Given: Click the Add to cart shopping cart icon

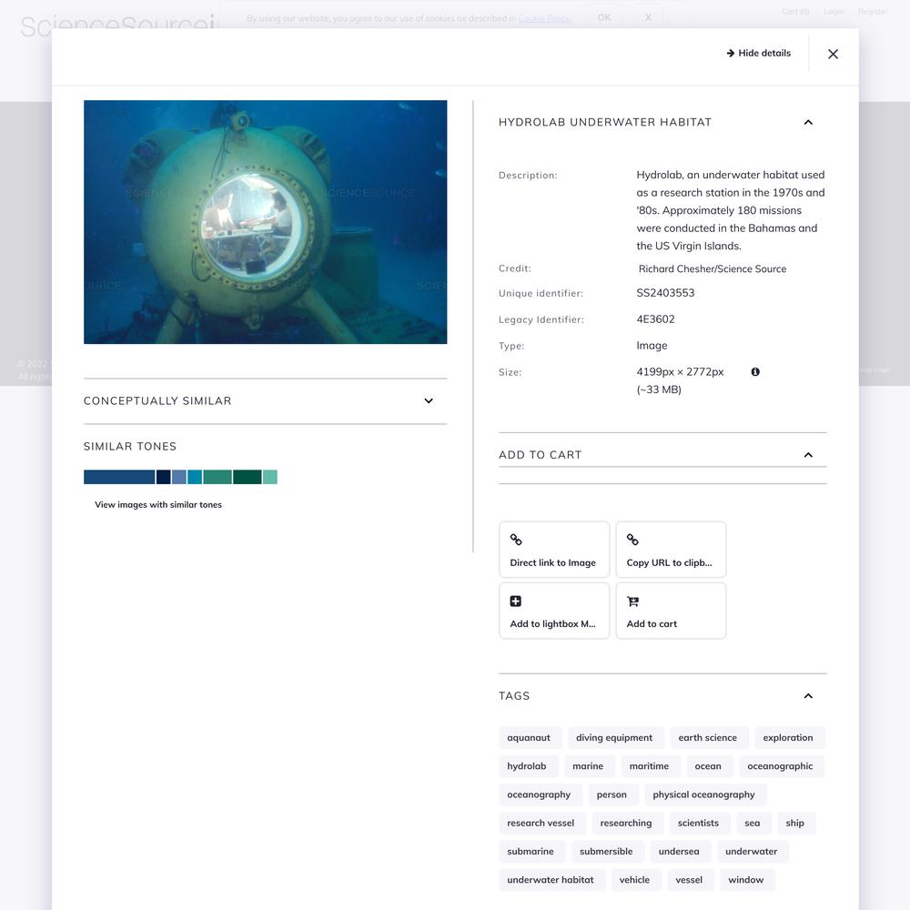Looking at the screenshot, I should click(x=632, y=601).
